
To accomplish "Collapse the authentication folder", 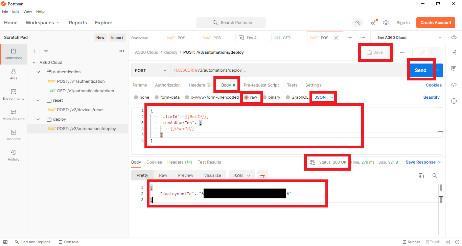I will pos(38,72).
